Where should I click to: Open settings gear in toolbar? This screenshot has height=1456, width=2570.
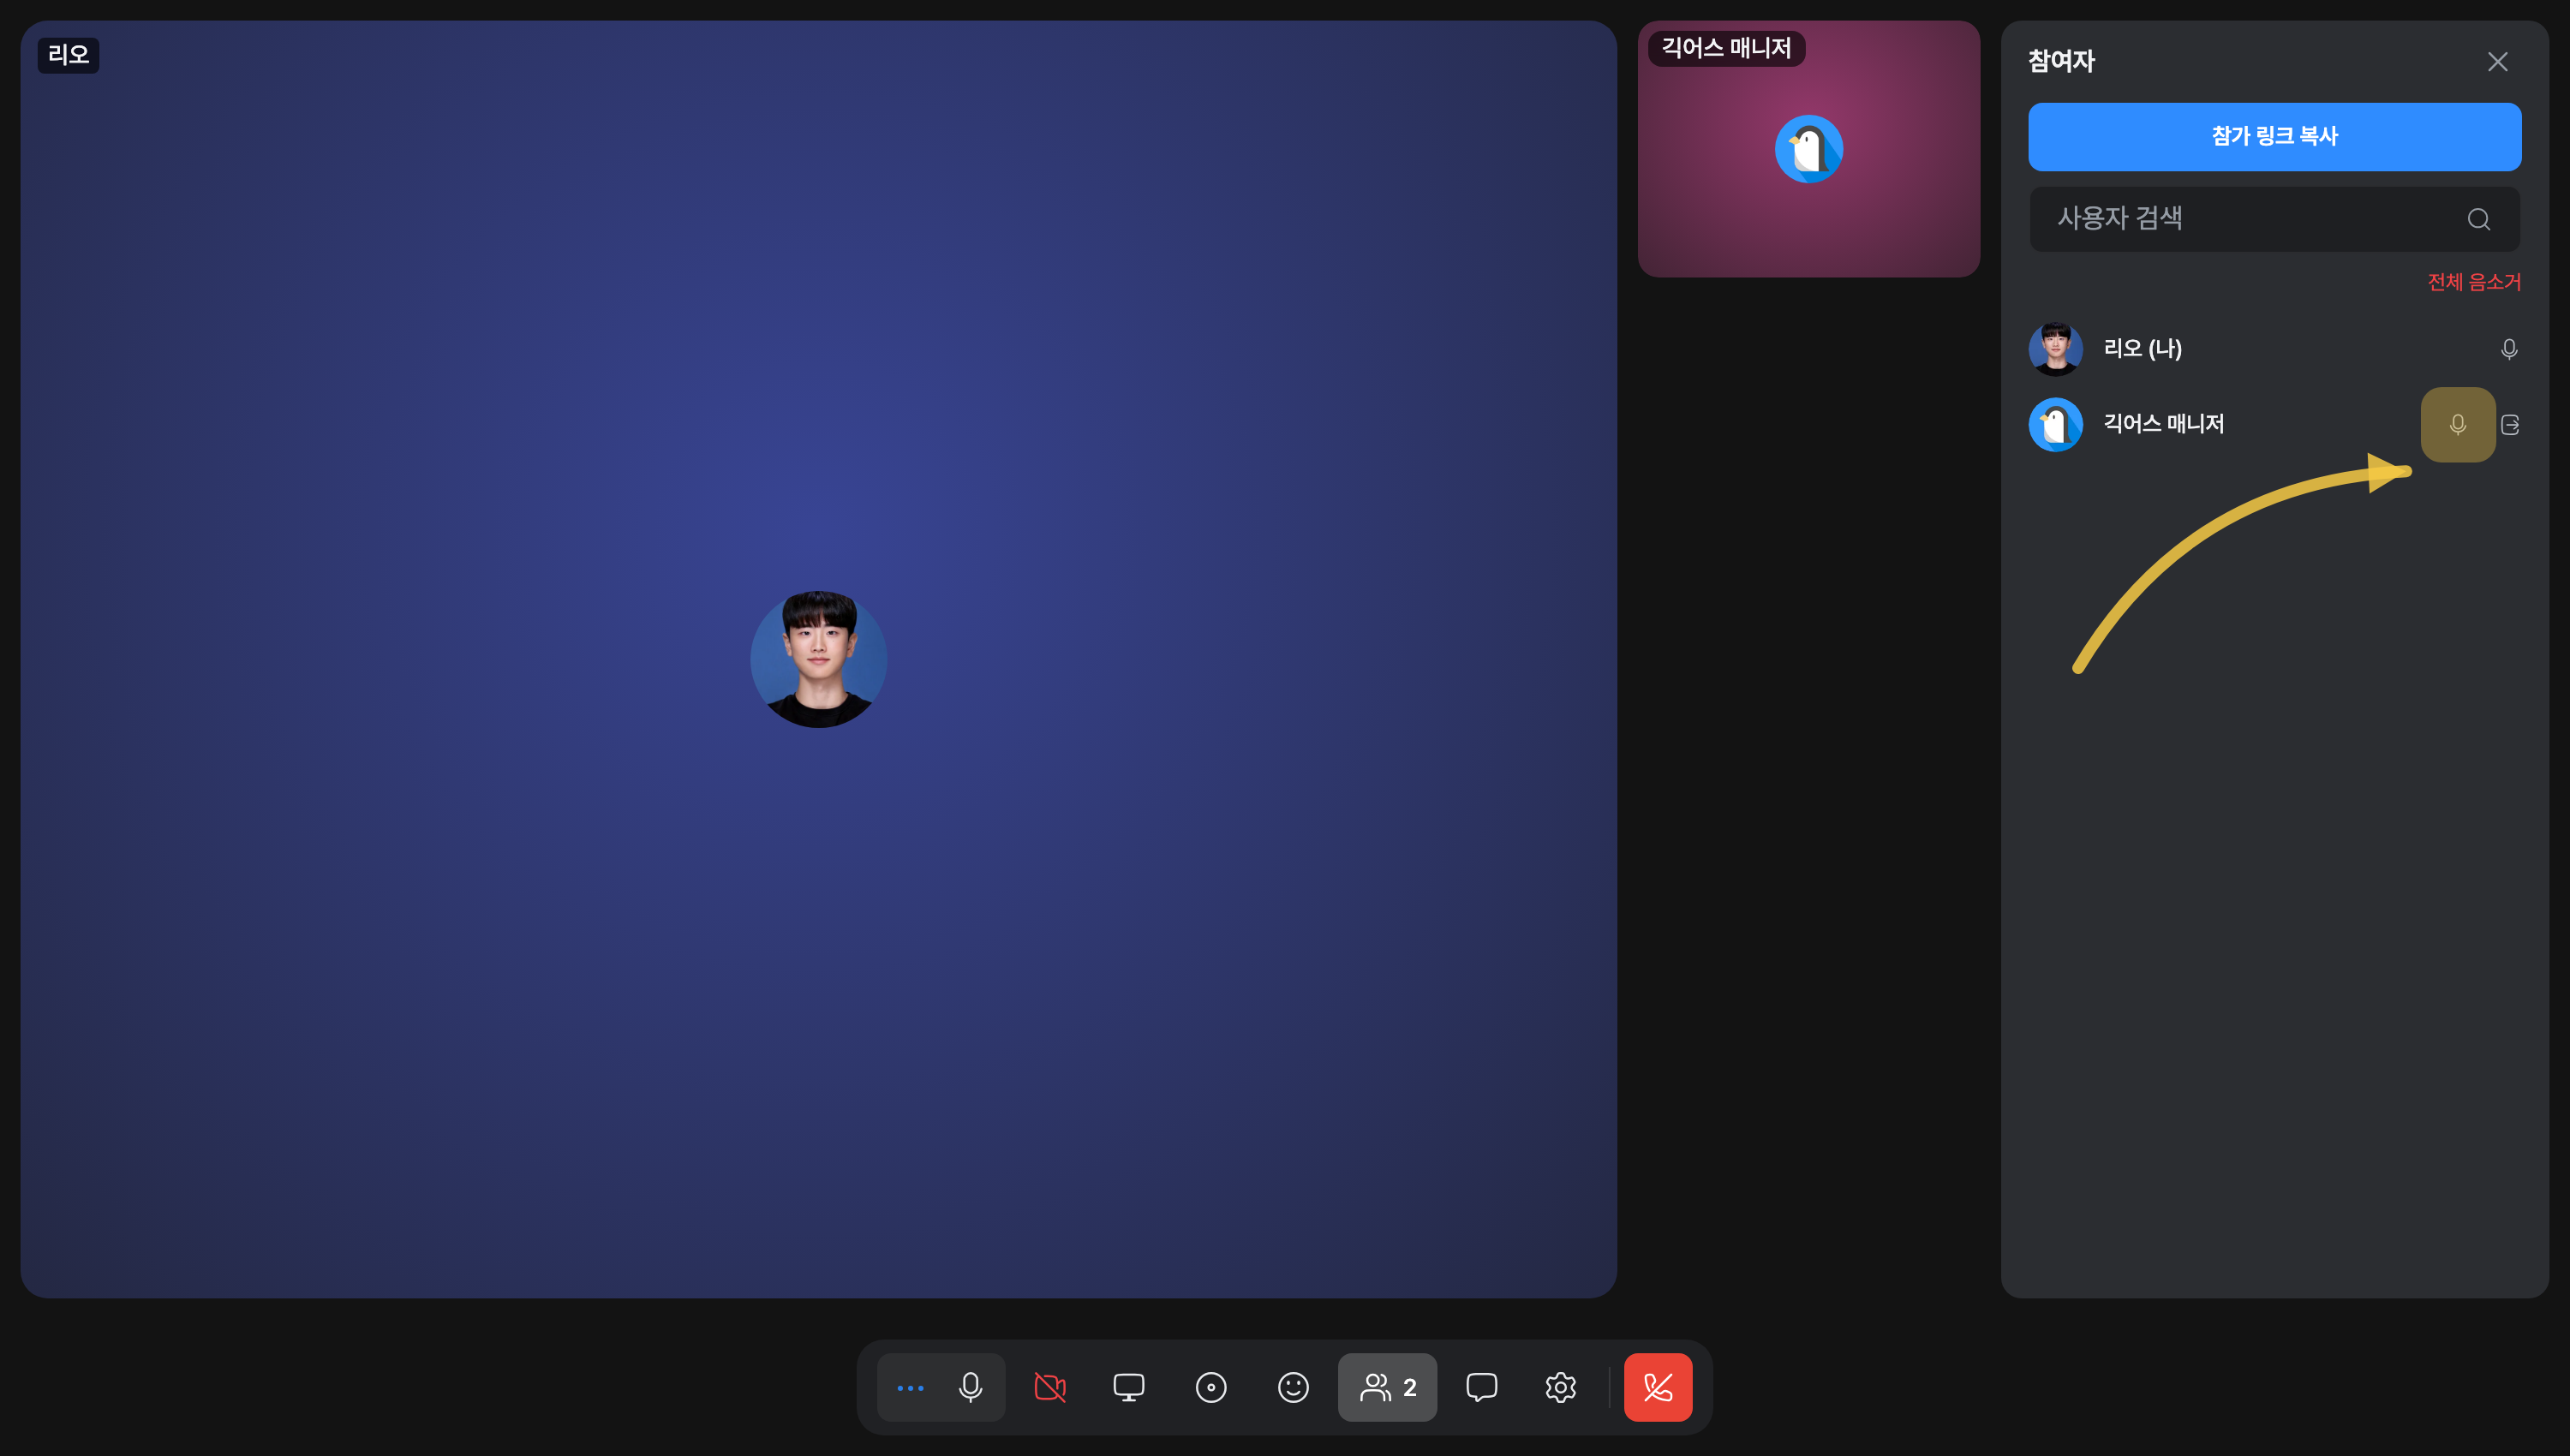(x=1560, y=1387)
